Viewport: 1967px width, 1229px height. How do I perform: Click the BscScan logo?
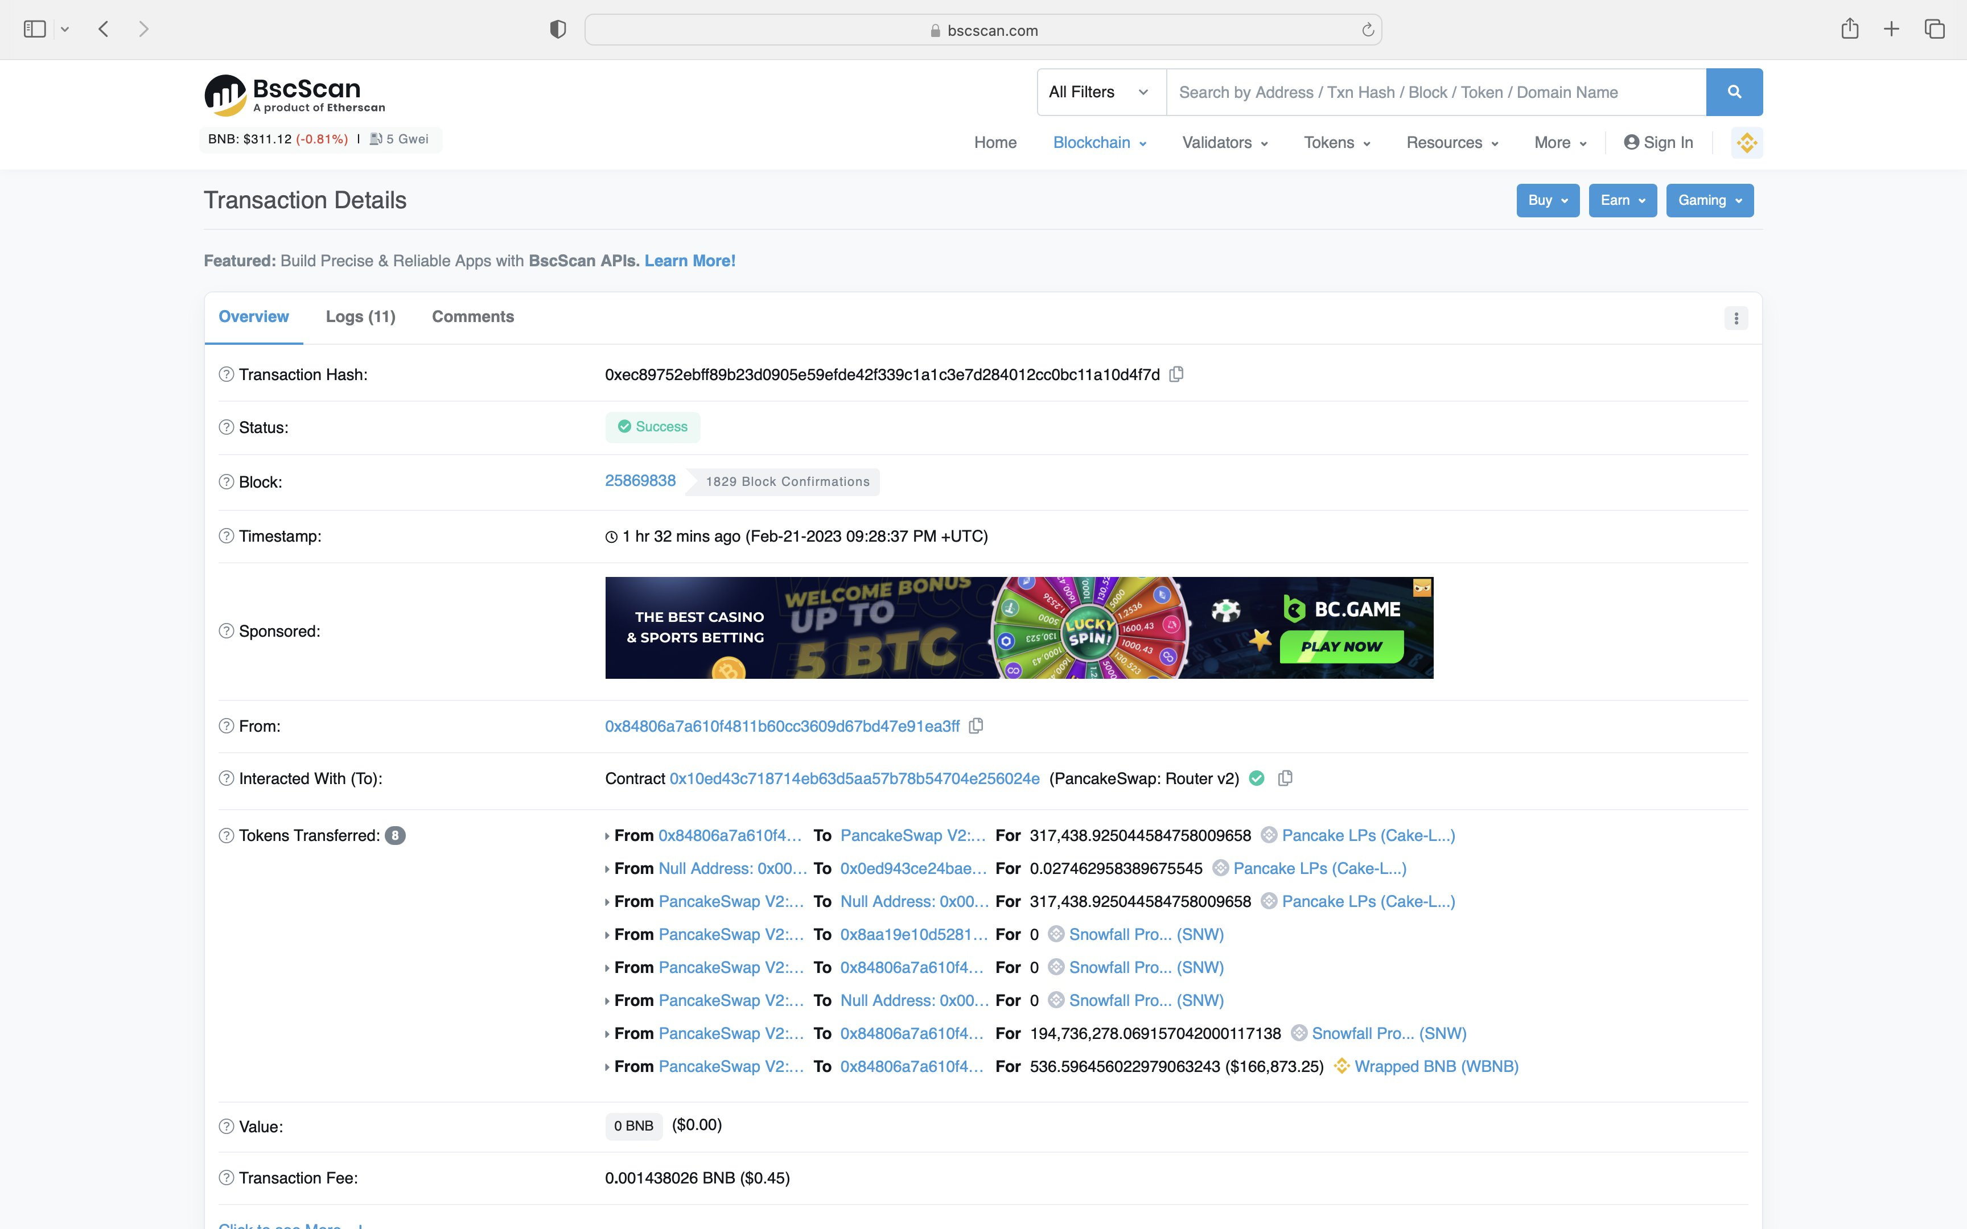coord(294,95)
